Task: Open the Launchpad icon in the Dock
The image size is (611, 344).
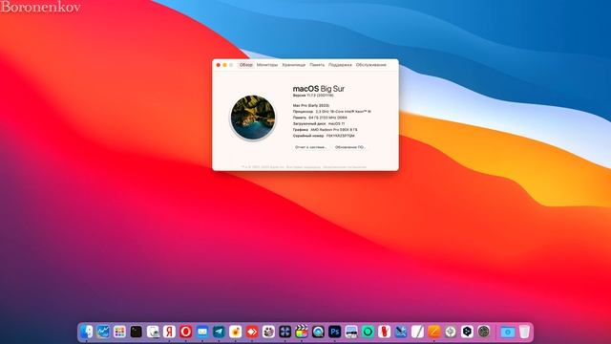Action: tap(119, 332)
